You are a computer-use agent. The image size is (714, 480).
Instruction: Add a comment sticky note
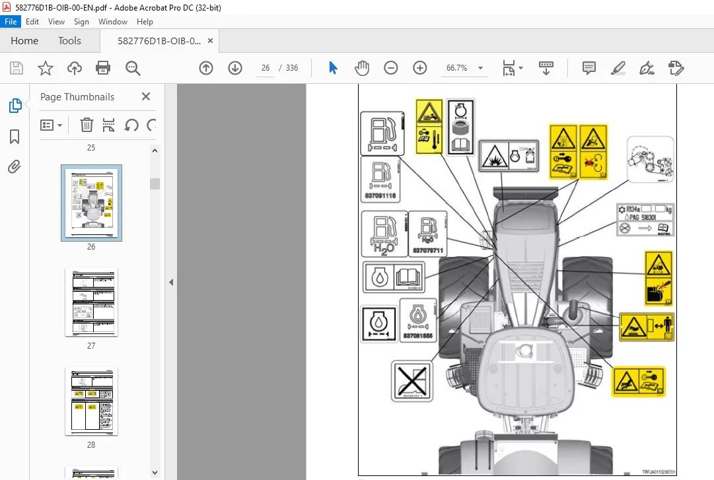click(589, 68)
